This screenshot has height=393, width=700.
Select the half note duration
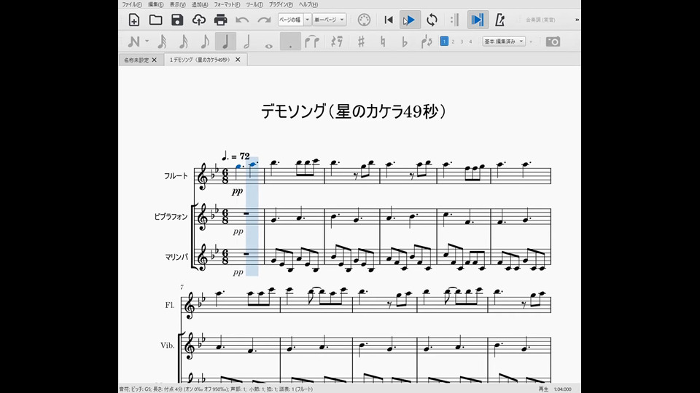pyautogui.click(x=247, y=41)
